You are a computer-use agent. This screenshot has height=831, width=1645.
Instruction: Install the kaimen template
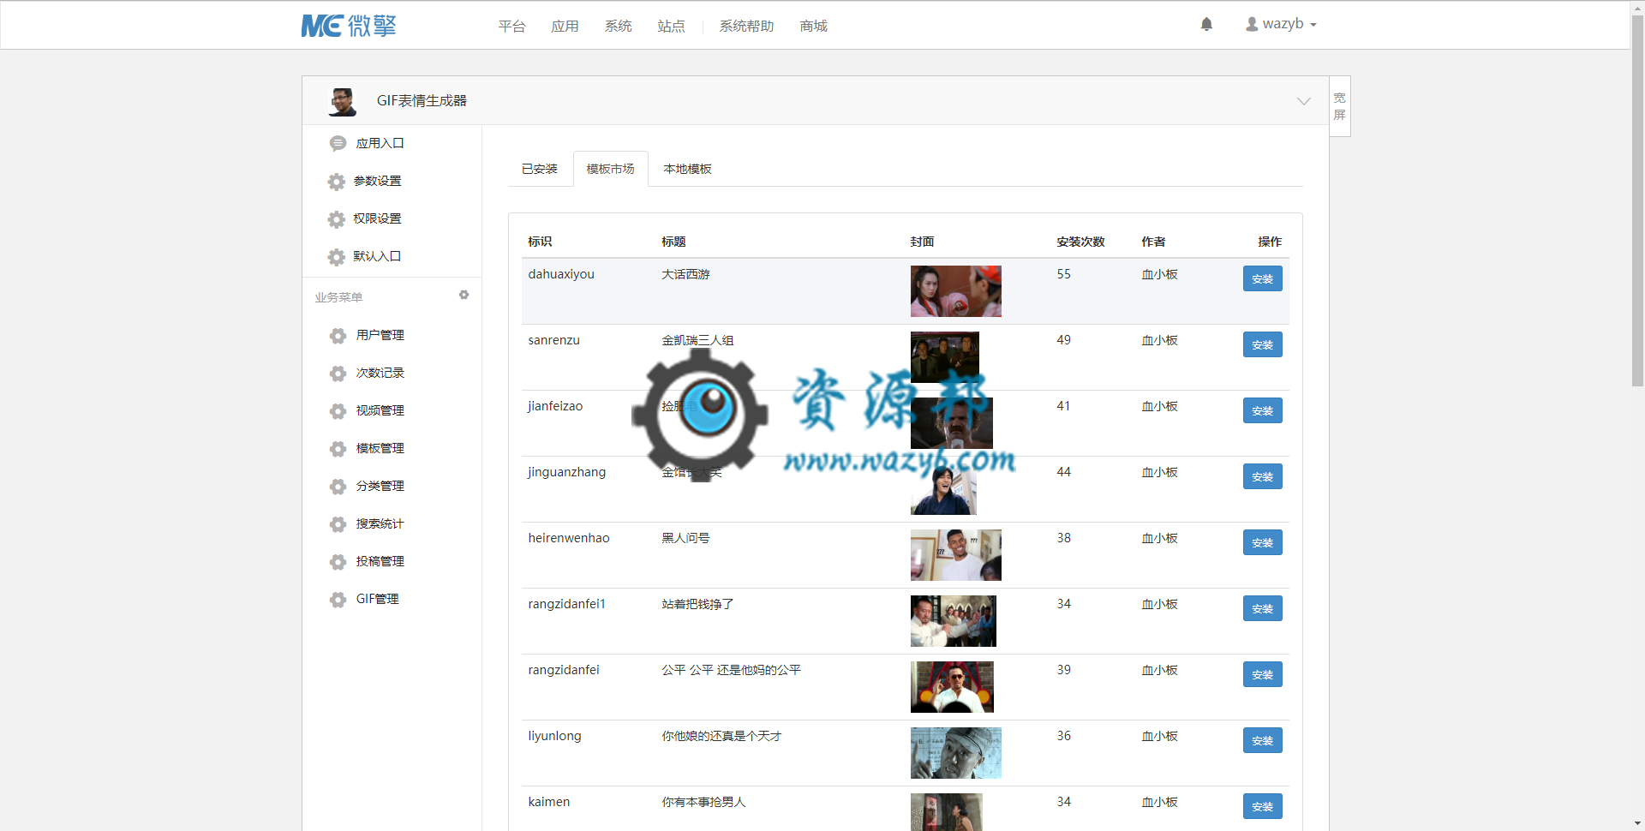click(x=1262, y=806)
